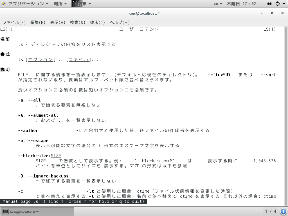Select ken@localhost:~ in the taskbar
Viewport: 288px width, 216px height.
click(x=37, y=211)
